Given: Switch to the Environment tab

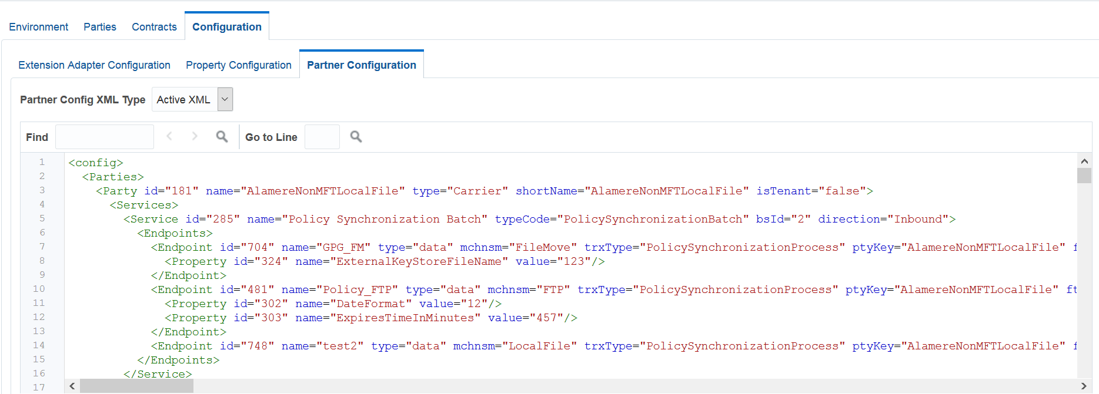Looking at the screenshot, I should coord(38,26).
